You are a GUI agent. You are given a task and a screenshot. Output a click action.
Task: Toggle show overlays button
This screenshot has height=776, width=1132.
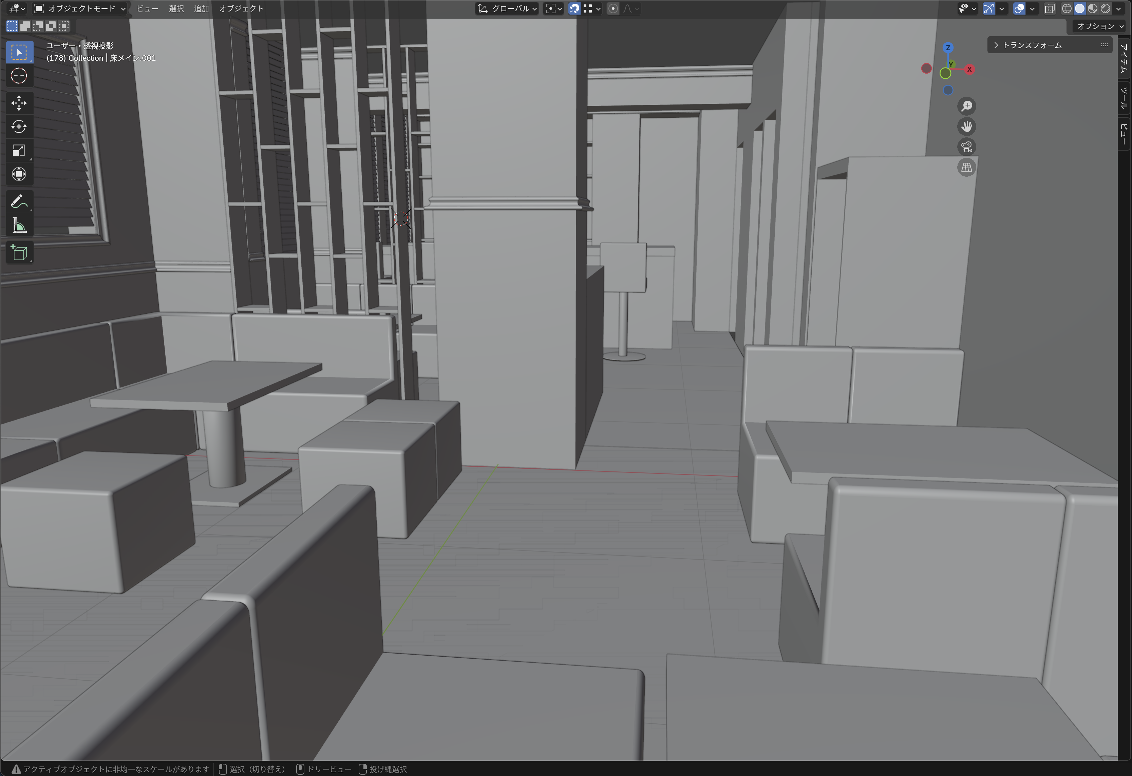[1019, 9]
